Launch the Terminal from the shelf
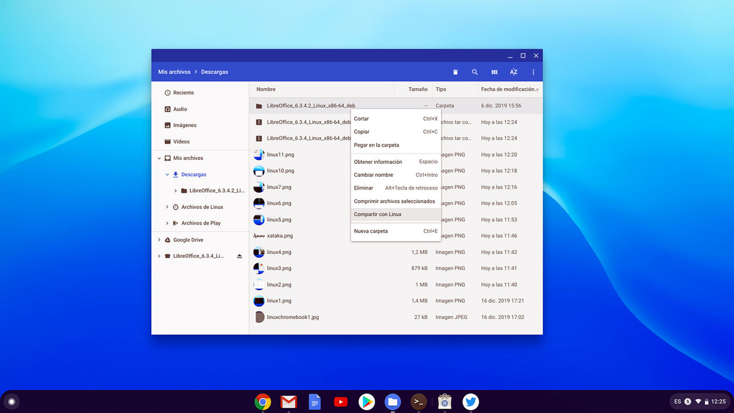 coord(418,401)
